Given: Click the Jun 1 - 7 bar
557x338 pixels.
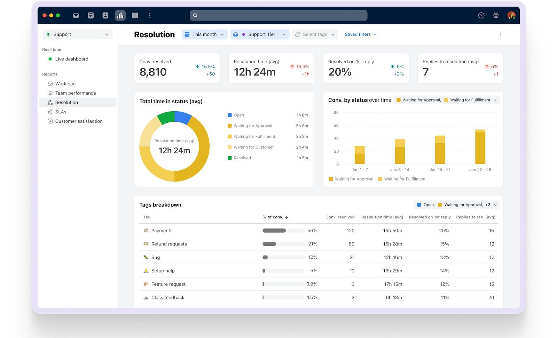Looking at the screenshot, I should 360,155.
